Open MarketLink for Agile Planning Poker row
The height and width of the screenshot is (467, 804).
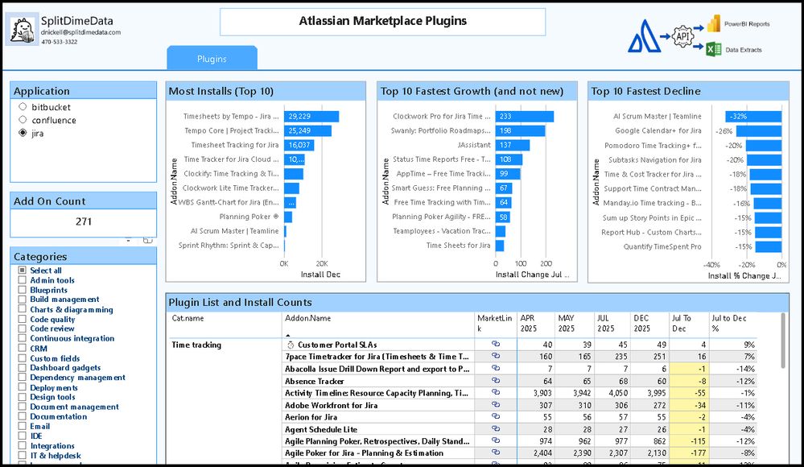click(x=494, y=441)
